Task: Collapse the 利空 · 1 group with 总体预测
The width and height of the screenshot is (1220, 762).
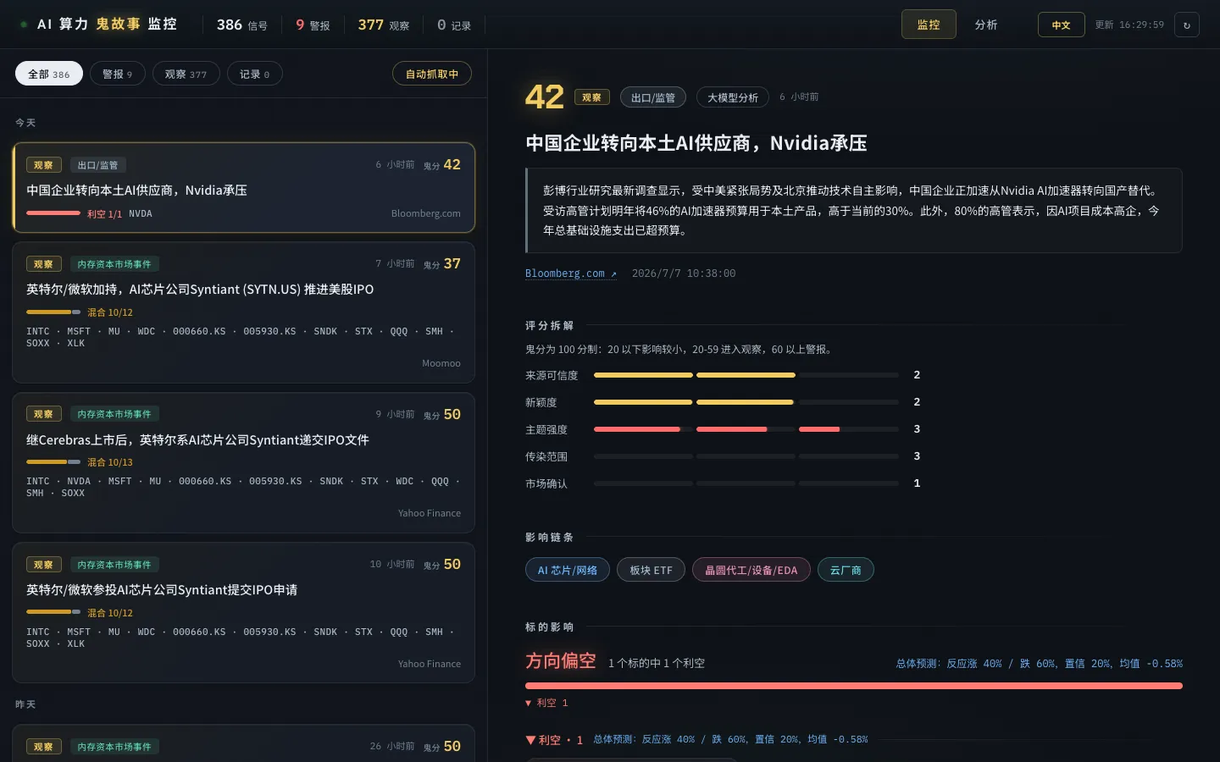Action: tap(696, 739)
